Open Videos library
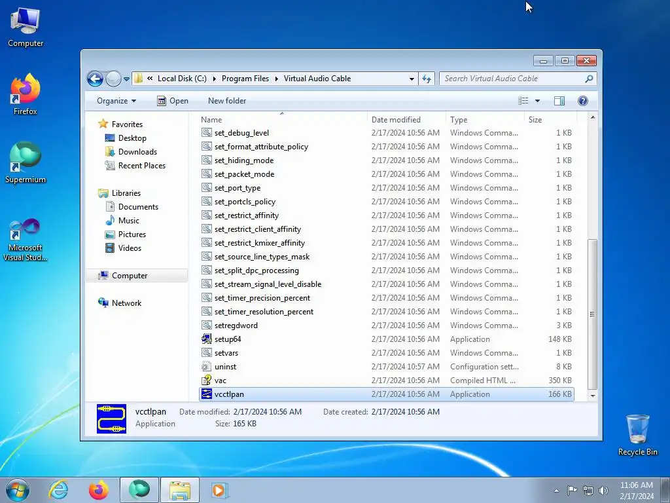This screenshot has height=503, width=670. (130, 248)
